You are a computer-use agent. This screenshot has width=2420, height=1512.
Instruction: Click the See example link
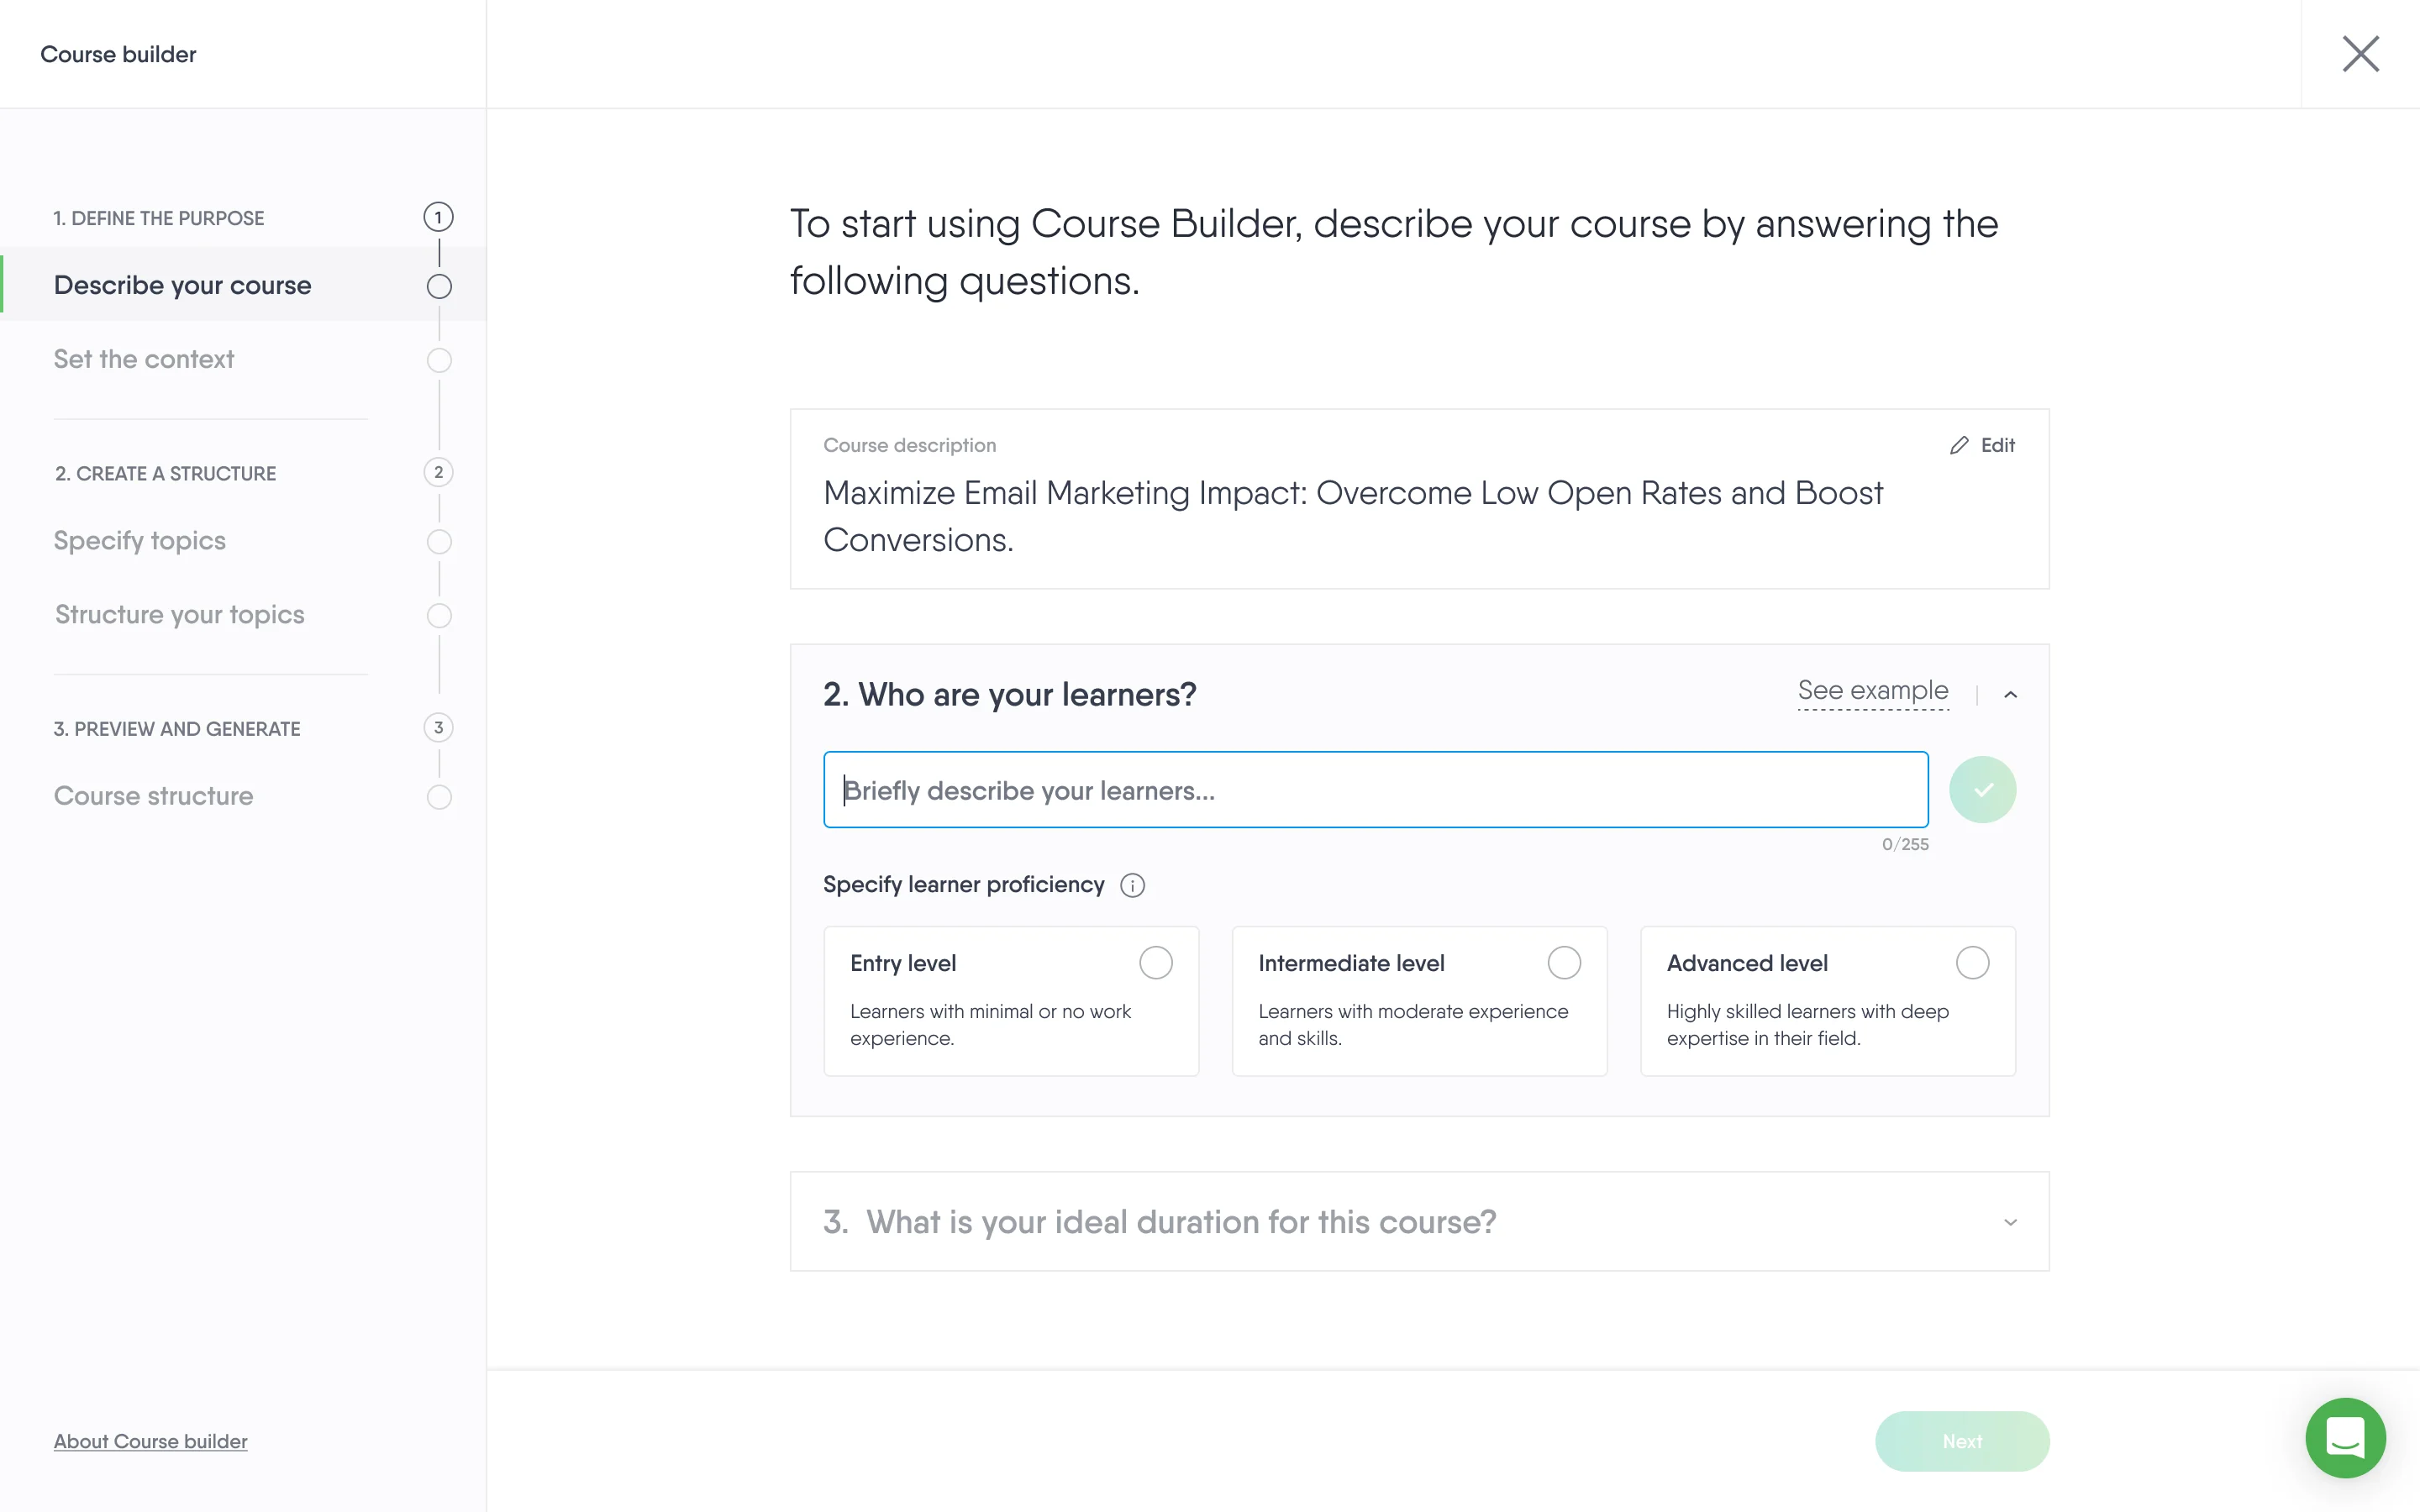click(1872, 691)
